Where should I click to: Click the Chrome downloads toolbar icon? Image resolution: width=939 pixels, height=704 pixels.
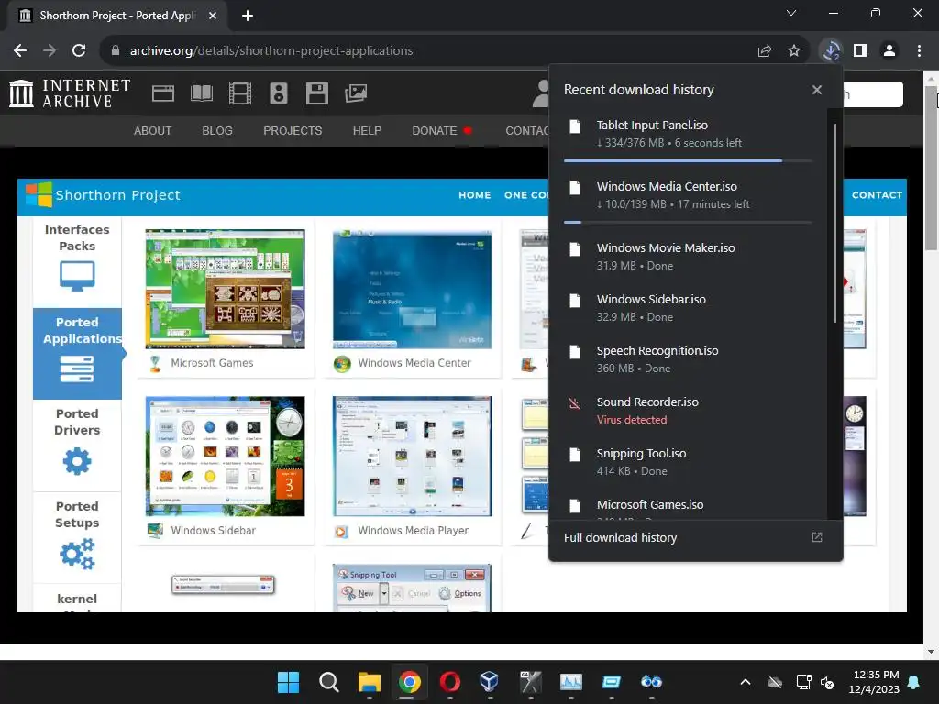831,51
